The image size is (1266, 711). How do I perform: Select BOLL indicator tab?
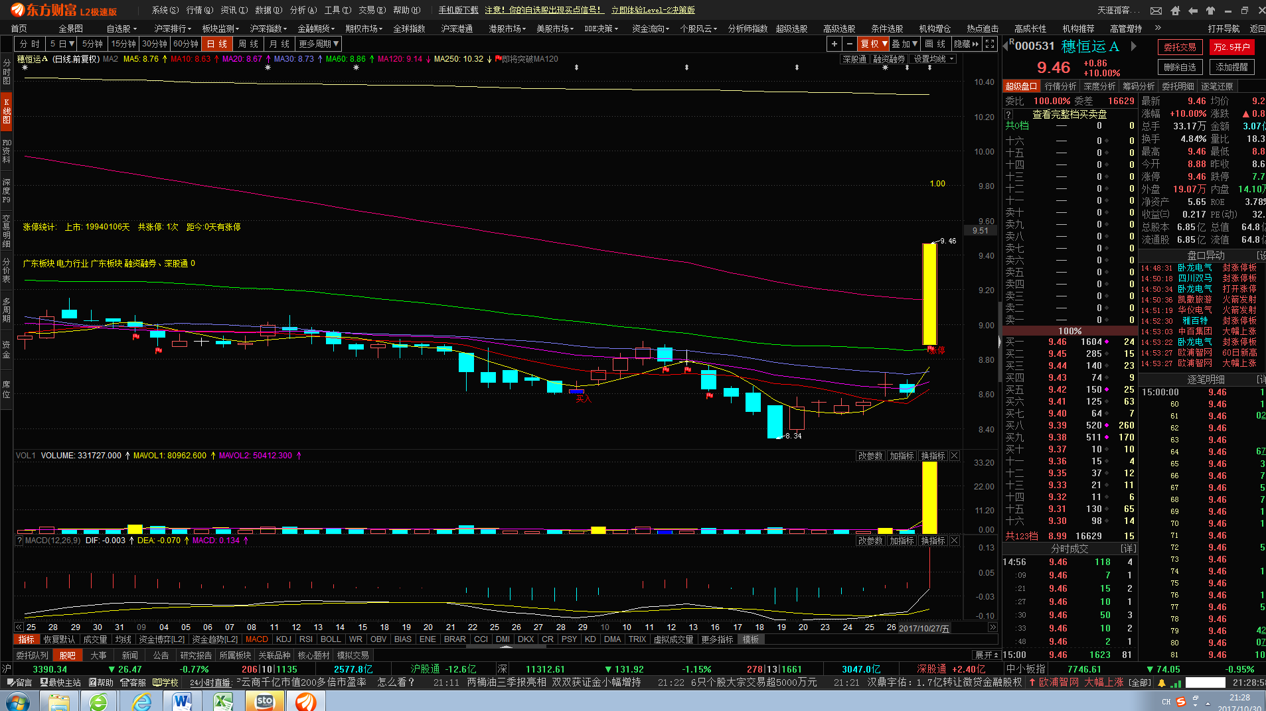pyautogui.click(x=331, y=639)
